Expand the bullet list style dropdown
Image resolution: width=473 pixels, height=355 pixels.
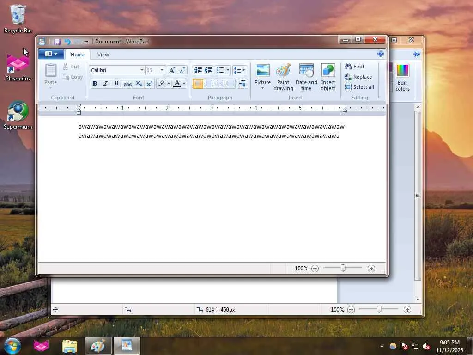(x=228, y=70)
